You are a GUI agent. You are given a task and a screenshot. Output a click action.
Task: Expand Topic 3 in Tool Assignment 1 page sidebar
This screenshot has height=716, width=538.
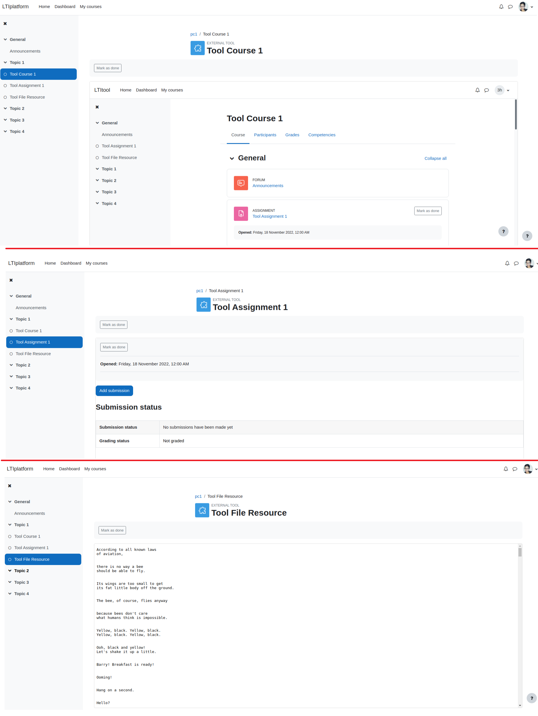coord(11,376)
